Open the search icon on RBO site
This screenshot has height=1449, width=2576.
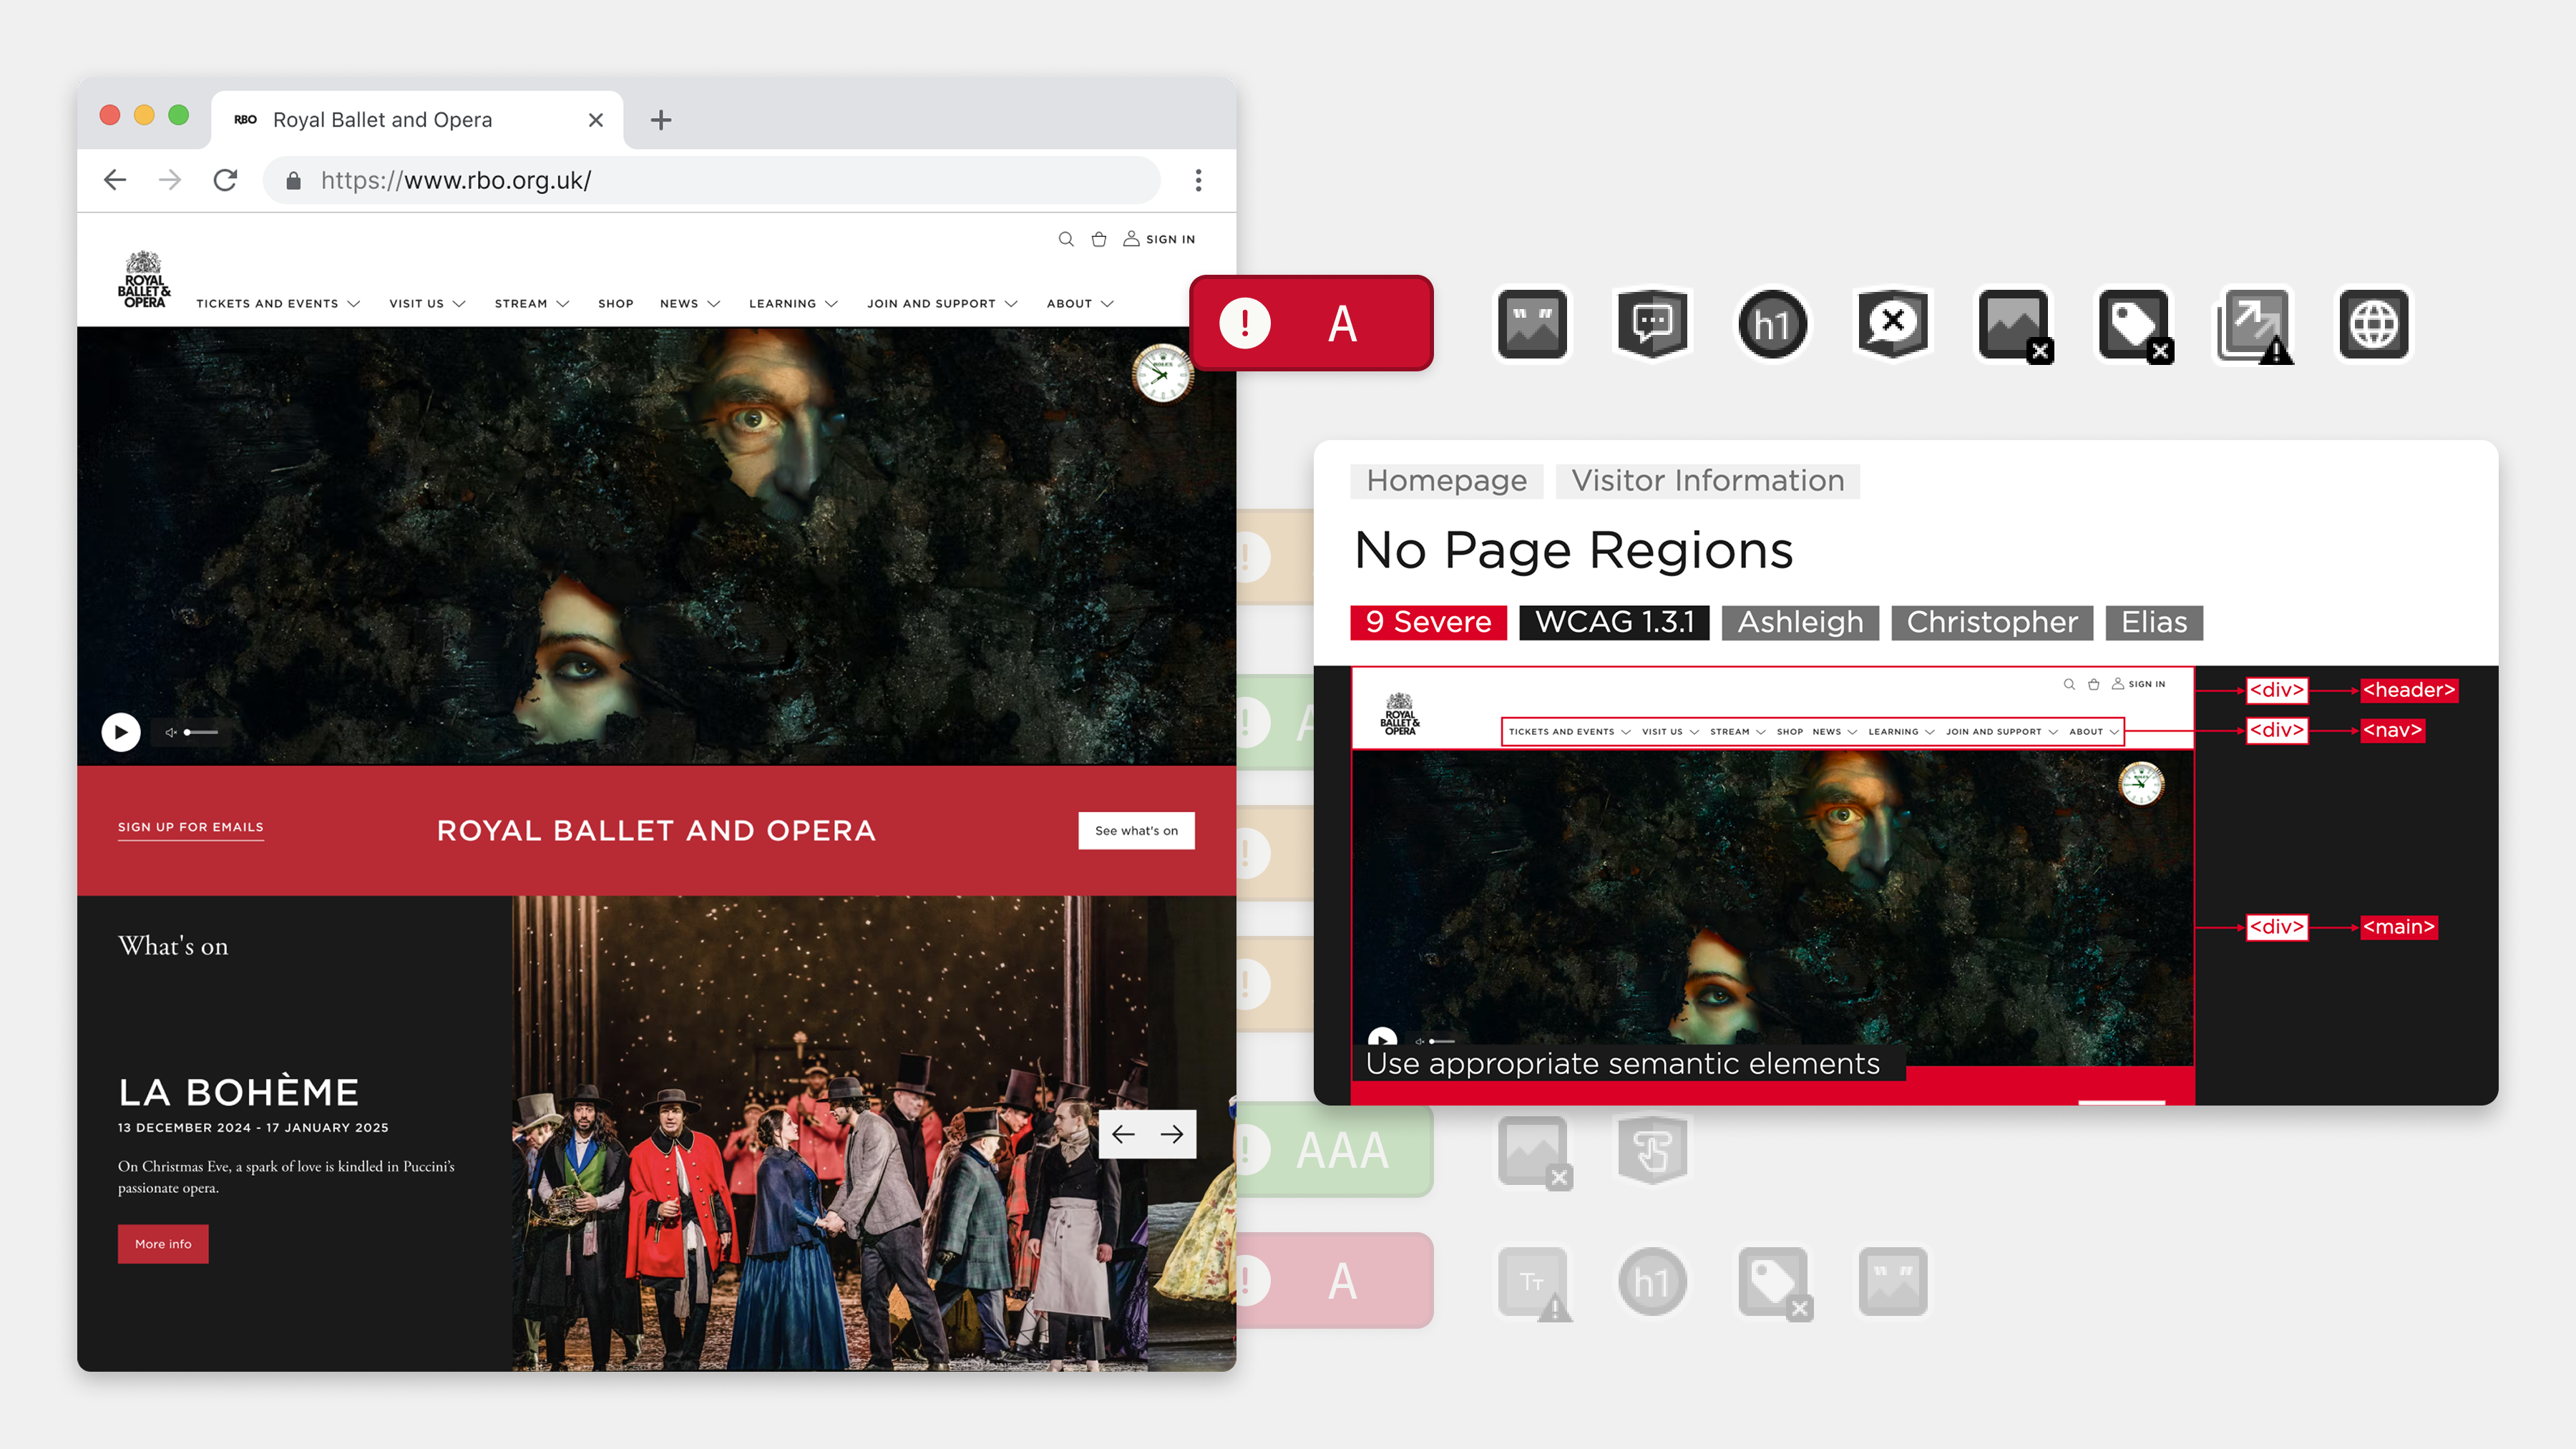(1066, 239)
